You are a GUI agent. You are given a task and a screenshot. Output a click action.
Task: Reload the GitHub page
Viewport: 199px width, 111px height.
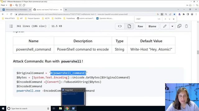pos(11,14)
